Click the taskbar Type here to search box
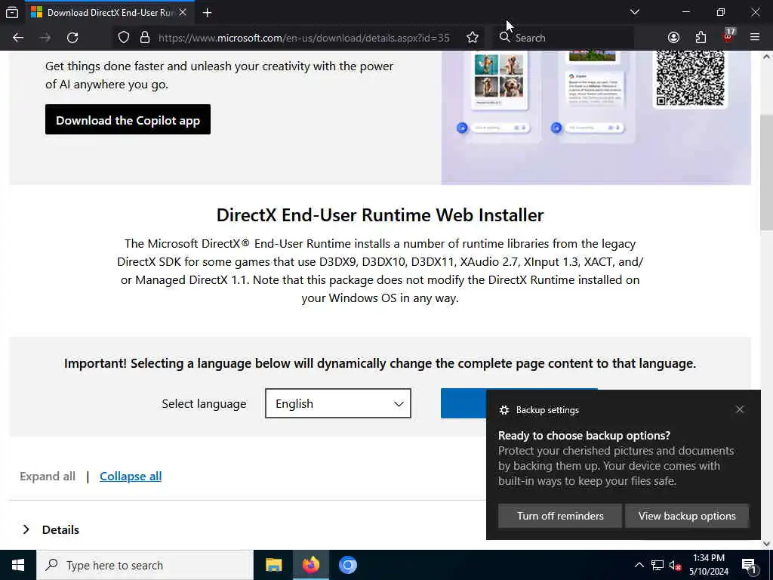Viewport: 773px width, 580px height. click(x=145, y=565)
